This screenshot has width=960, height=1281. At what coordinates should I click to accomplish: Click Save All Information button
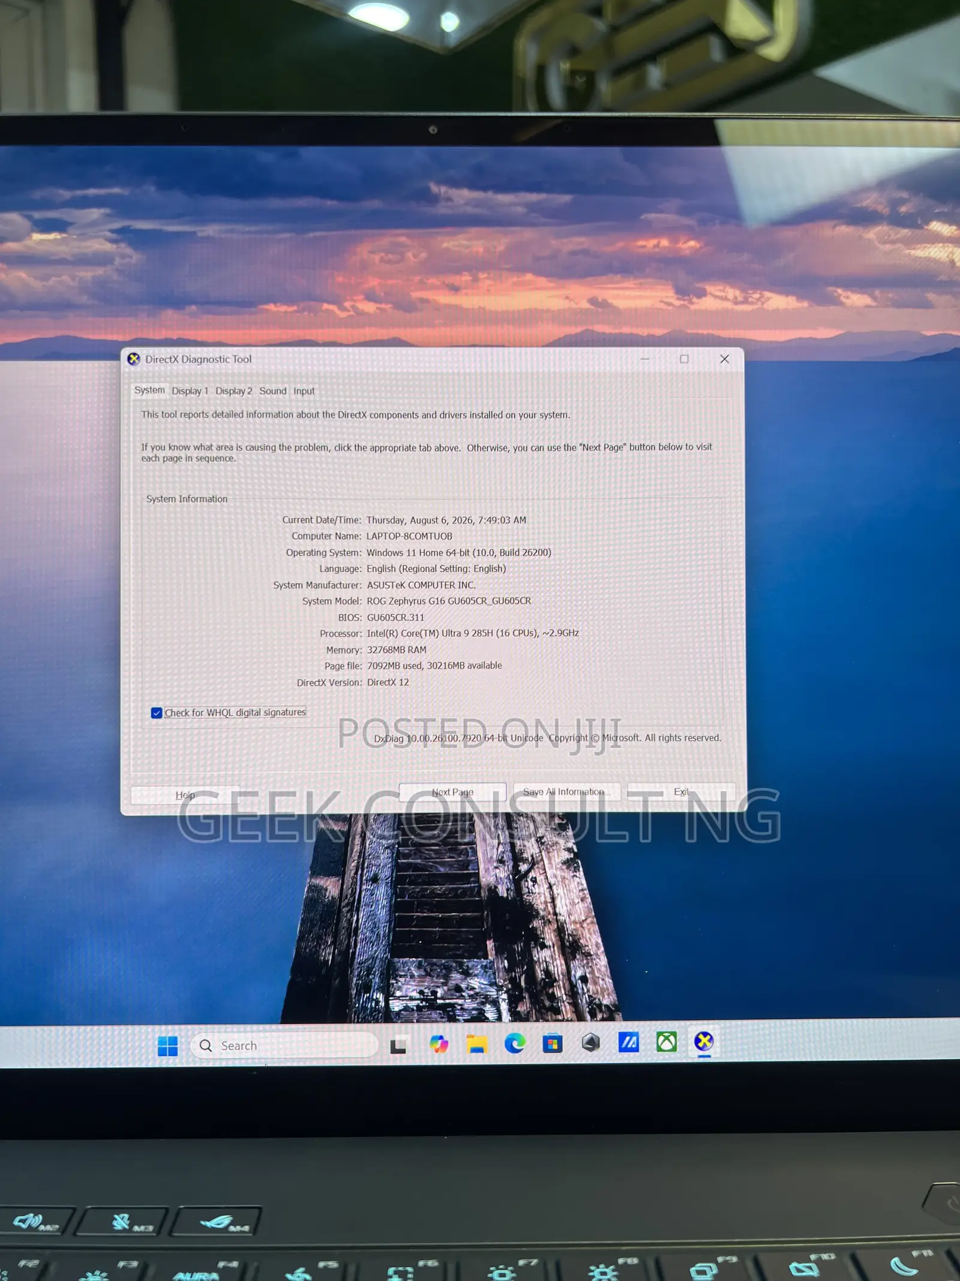click(567, 792)
